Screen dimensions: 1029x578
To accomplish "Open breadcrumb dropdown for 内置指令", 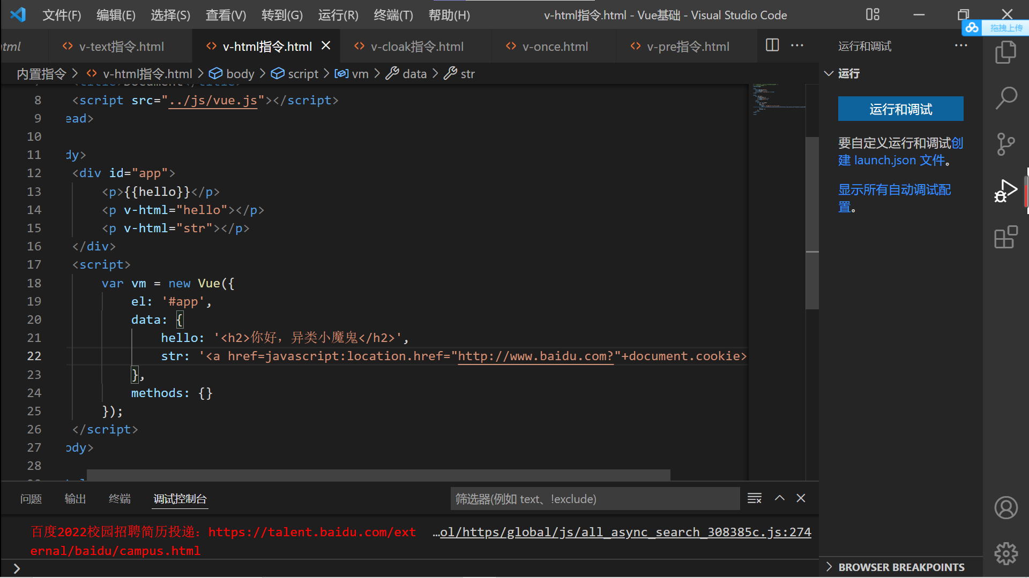I will [x=41, y=74].
